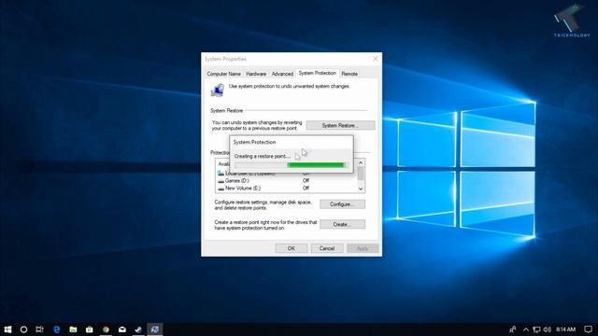Close the System Properties dialog
The width and height of the screenshot is (598, 336).
click(x=376, y=59)
